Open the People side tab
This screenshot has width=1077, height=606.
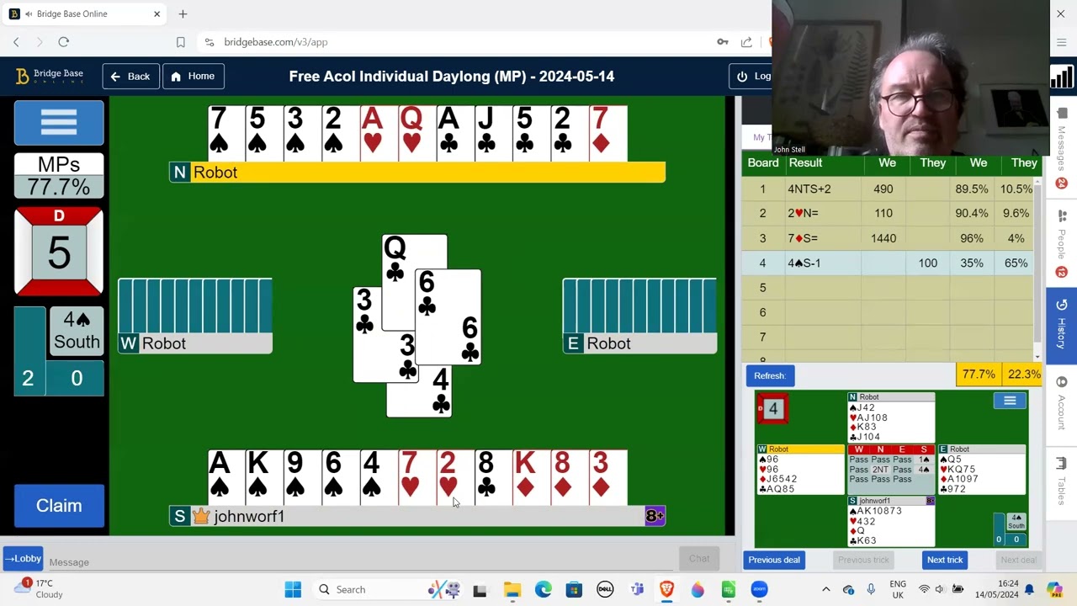1062,245
